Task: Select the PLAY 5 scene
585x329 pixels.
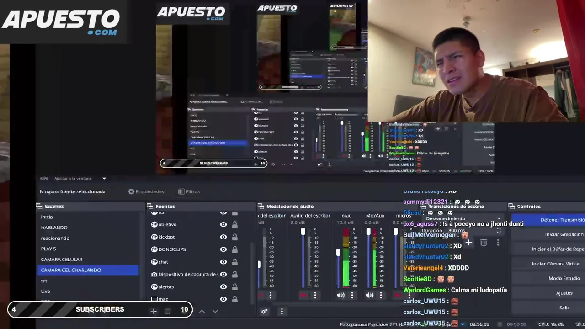Action: pos(87,249)
